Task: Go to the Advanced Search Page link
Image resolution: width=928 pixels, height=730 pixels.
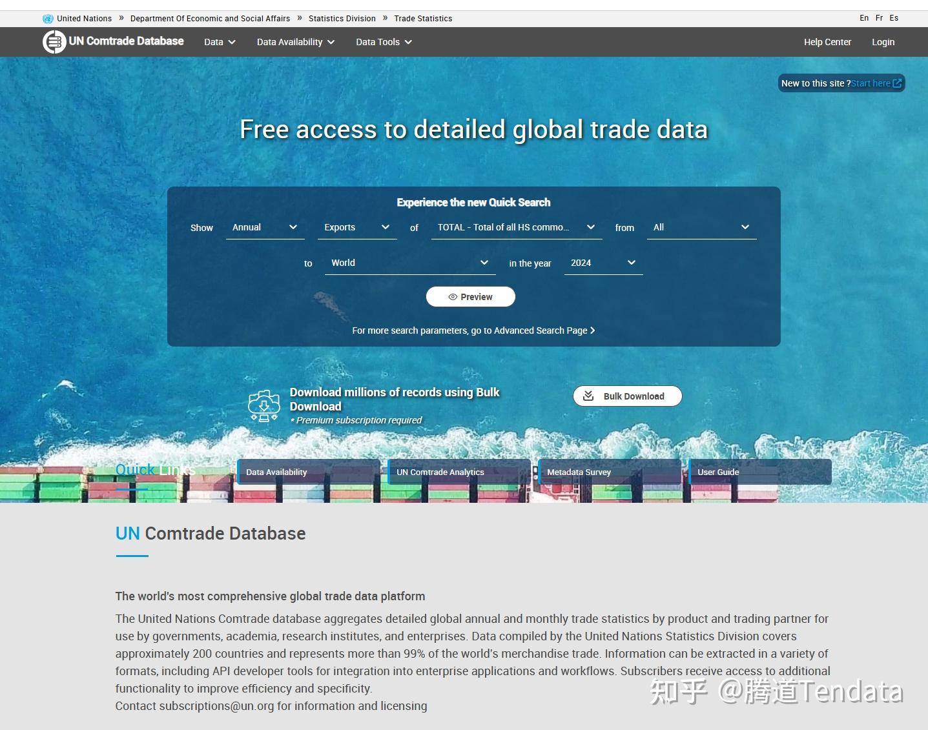Action: [474, 330]
